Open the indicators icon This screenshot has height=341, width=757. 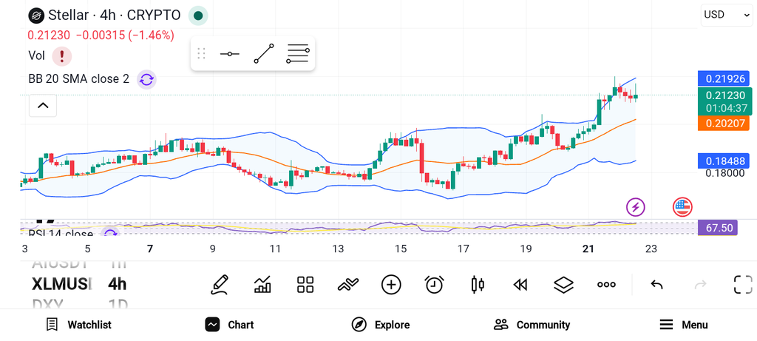tap(347, 285)
